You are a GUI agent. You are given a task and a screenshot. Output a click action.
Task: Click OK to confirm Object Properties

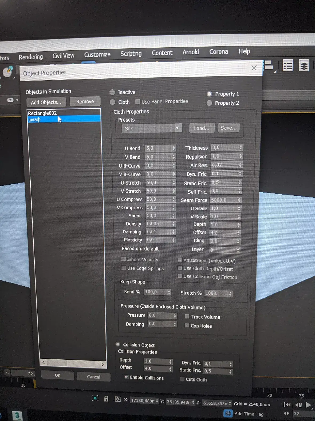(57, 375)
